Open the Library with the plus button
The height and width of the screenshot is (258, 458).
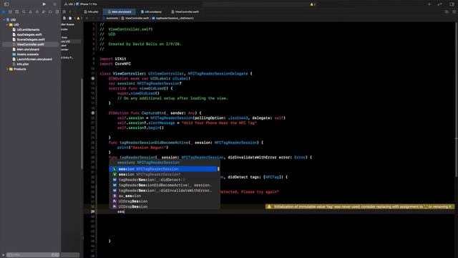429,4
